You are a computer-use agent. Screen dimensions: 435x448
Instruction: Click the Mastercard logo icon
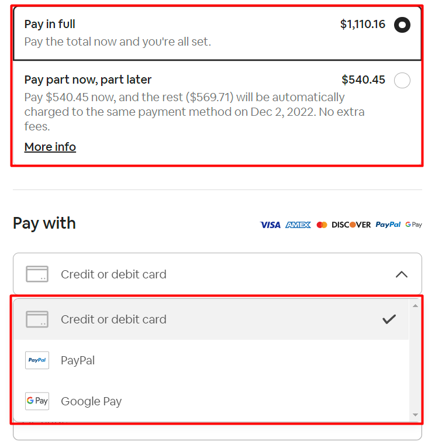322,225
